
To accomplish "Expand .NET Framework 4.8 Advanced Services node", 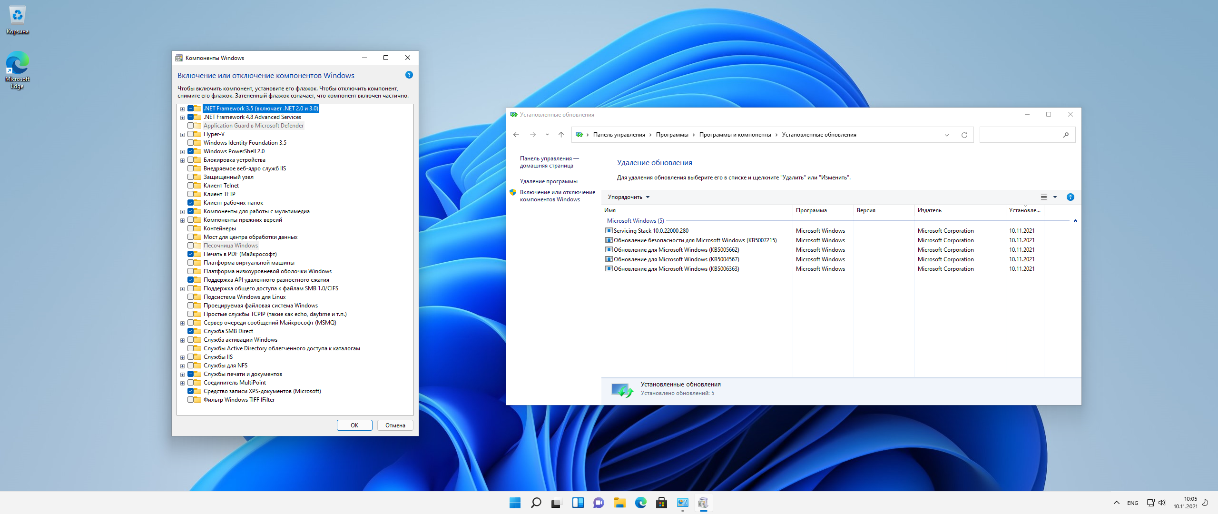I will pyautogui.click(x=182, y=118).
